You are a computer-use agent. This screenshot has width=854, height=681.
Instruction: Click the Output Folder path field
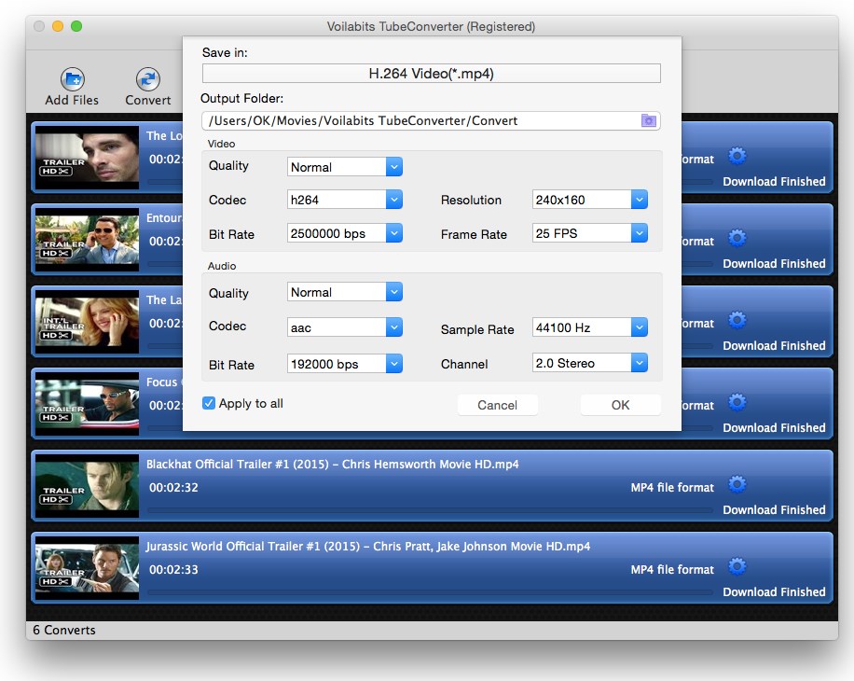[x=432, y=120]
